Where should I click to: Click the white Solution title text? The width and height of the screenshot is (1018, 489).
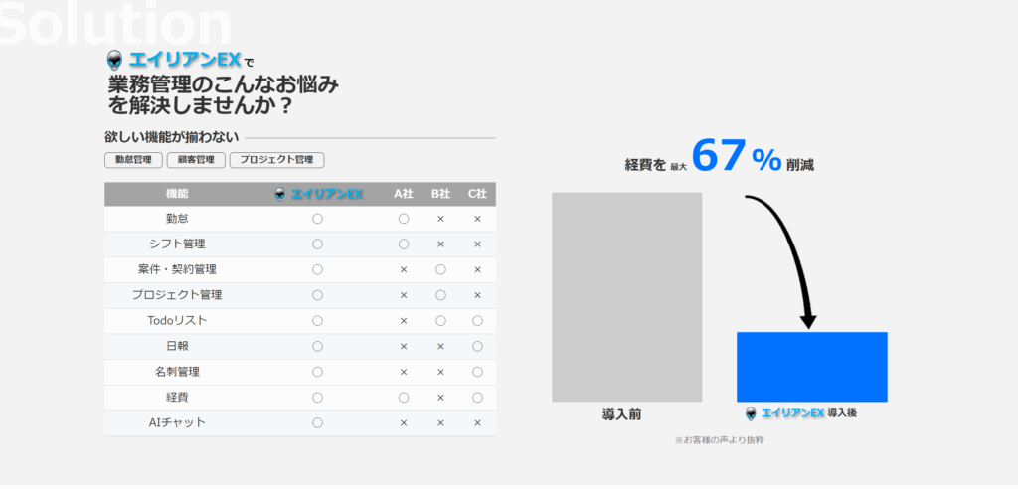114,25
